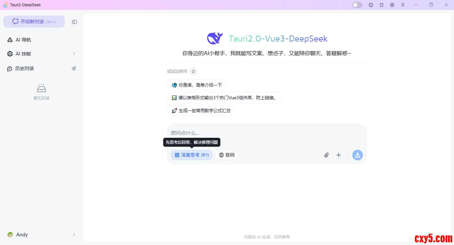
Task: Click the empty inbox icon above 暂无对话
Action: point(42,88)
